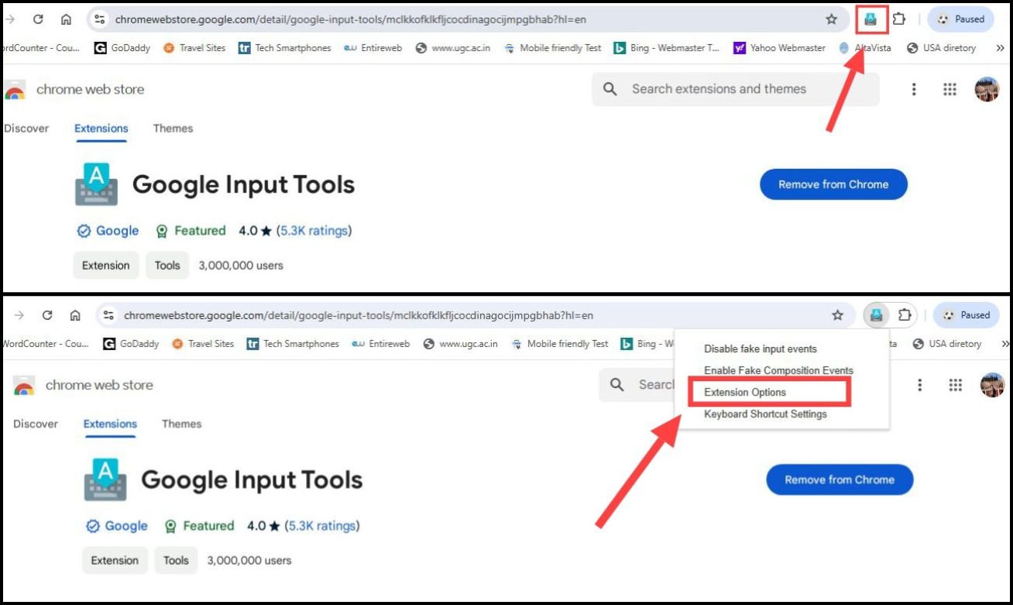Open the Extensions puzzle icon in the lower browser
Screen dimensions: 1013x605
905,315
